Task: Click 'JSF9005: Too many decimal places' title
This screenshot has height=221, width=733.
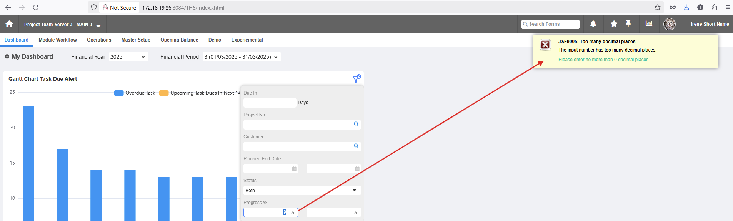Action: 597,42
